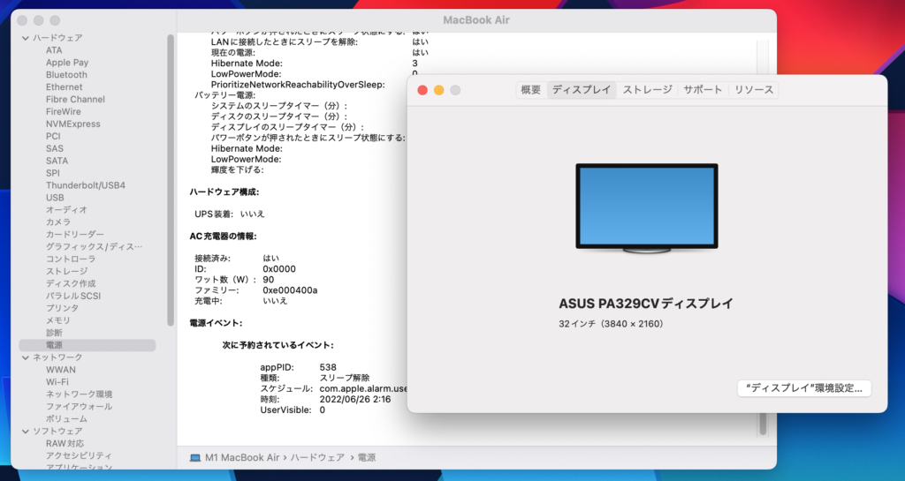
Task: Select プリンタ in the sidebar
Action: click(63, 308)
